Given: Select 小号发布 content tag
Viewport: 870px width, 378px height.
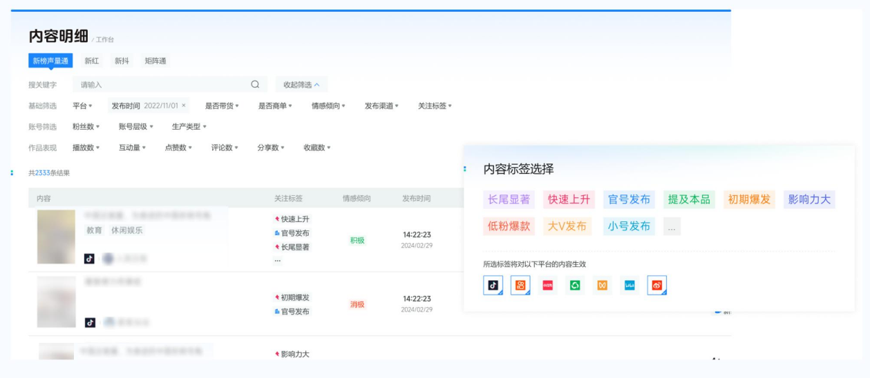Looking at the screenshot, I should tap(629, 226).
